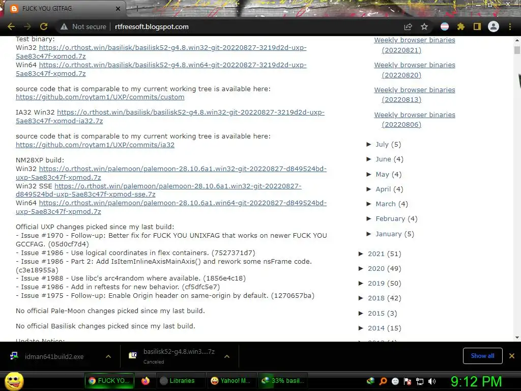This screenshot has width=521, height=391.
Task: Expand the July (5) archive
Action: [x=369, y=144]
